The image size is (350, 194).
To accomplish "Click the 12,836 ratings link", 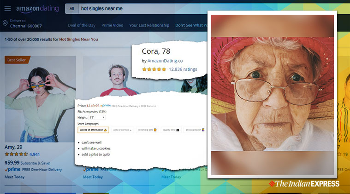I will click(183, 69).
